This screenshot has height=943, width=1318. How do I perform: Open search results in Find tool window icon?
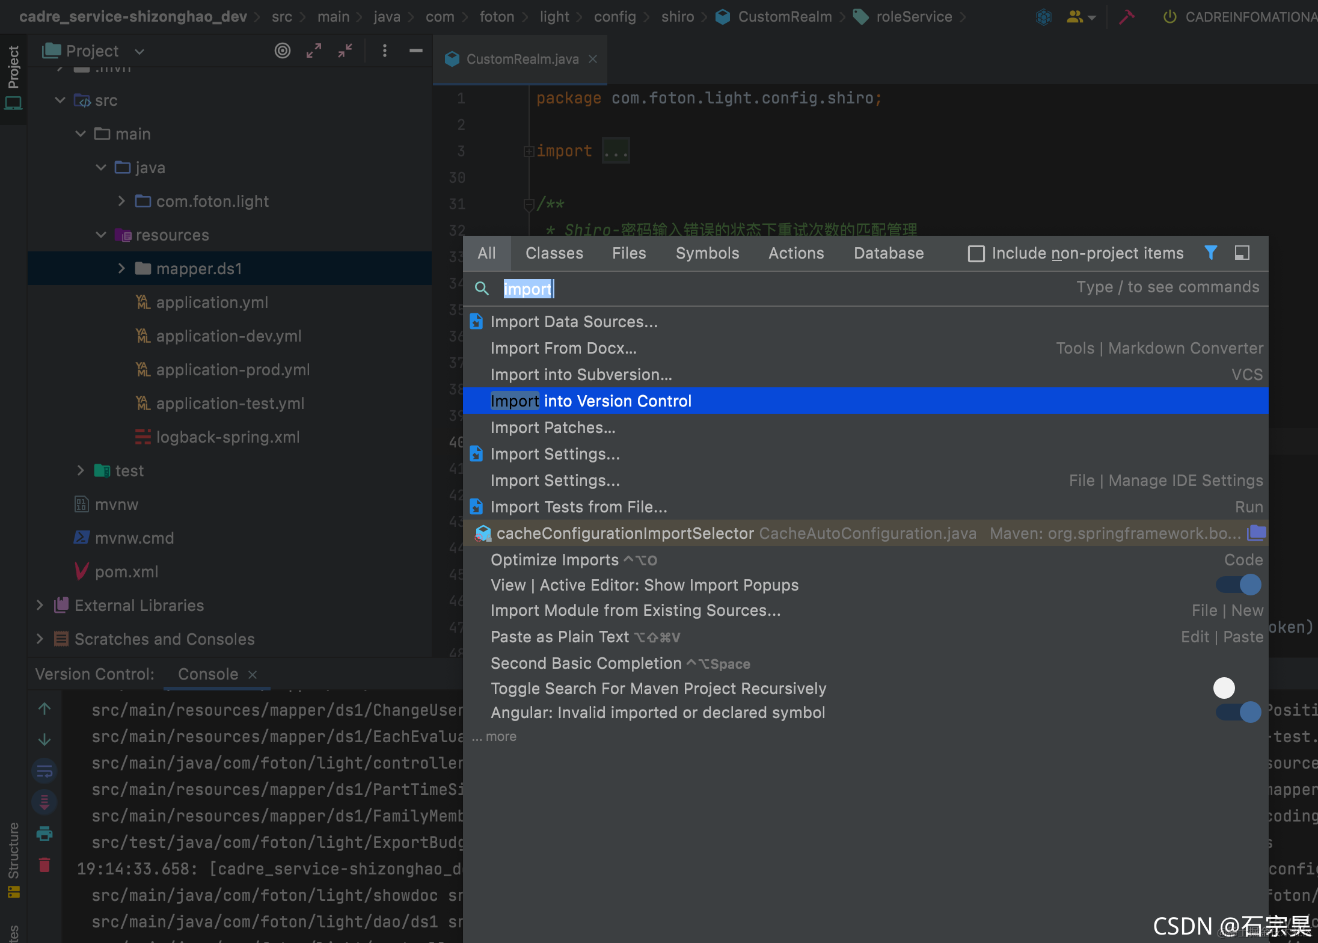1242,253
